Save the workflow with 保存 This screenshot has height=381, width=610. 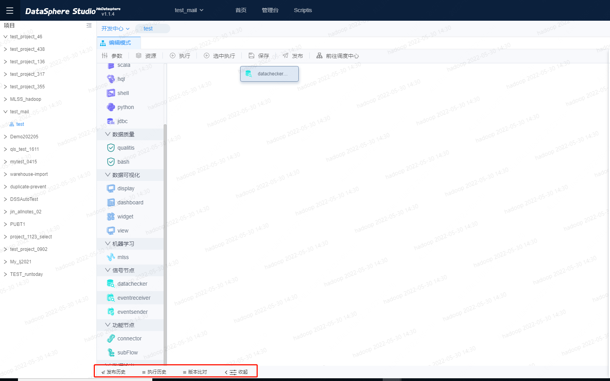[x=258, y=55]
